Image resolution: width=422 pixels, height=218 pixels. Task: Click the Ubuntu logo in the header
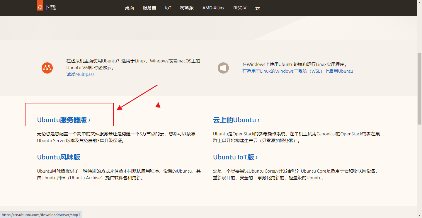pyautogui.click(x=40, y=5)
